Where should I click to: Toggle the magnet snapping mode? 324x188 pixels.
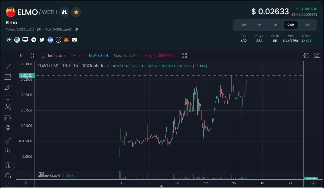coord(8,165)
